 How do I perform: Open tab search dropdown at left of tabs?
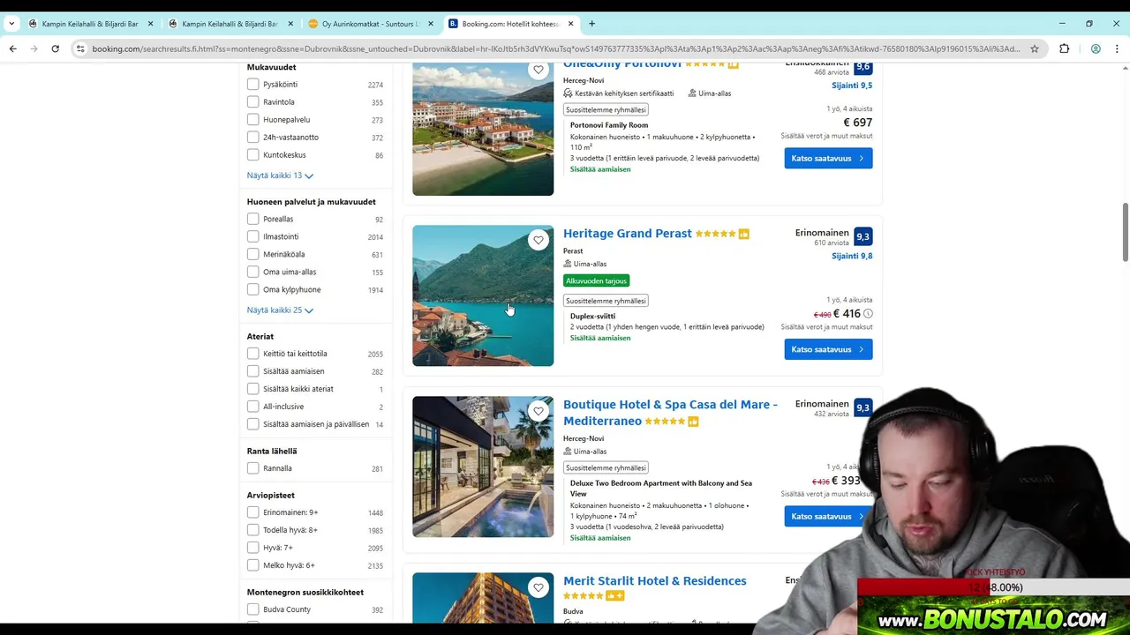tap(11, 24)
